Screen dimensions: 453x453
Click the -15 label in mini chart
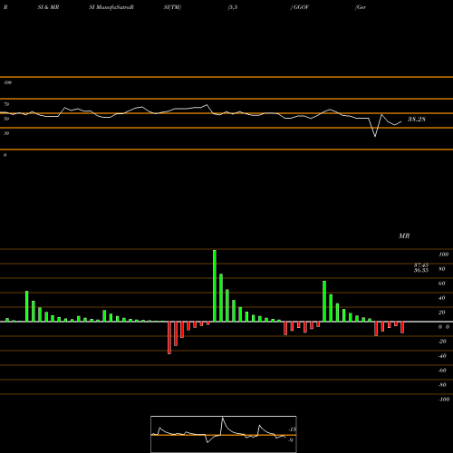point(292,429)
